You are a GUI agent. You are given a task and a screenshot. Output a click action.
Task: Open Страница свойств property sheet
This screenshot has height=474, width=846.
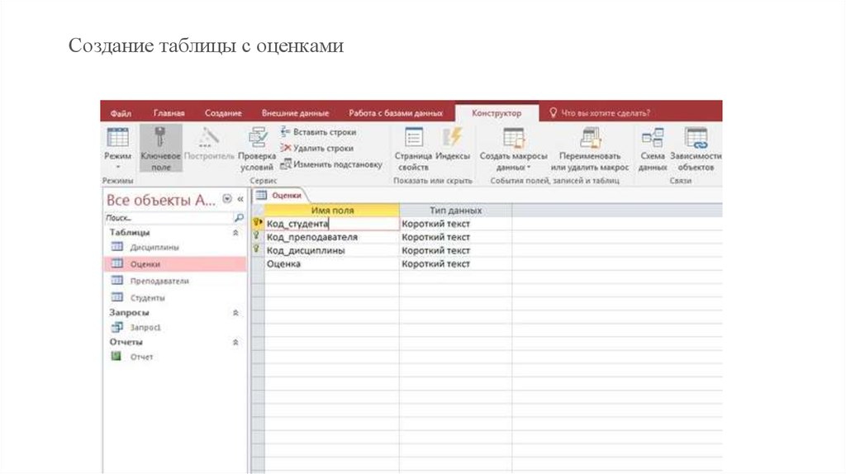tap(413, 137)
